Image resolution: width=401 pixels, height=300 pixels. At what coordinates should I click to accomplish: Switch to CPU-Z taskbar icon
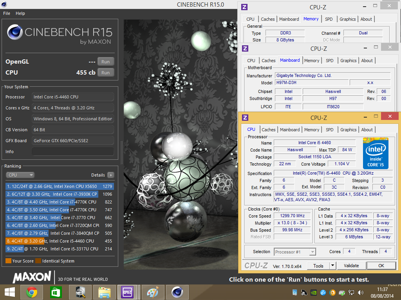(x=127, y=292)
